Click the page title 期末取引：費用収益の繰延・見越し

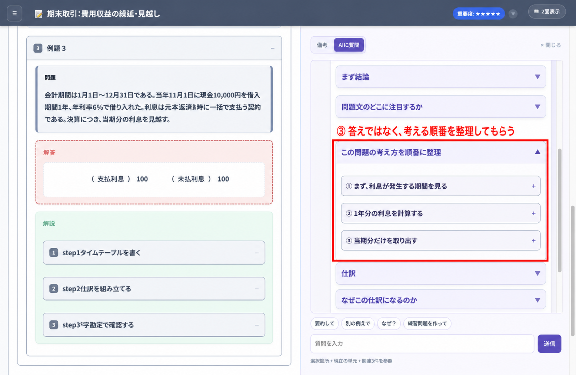[103, 14]
